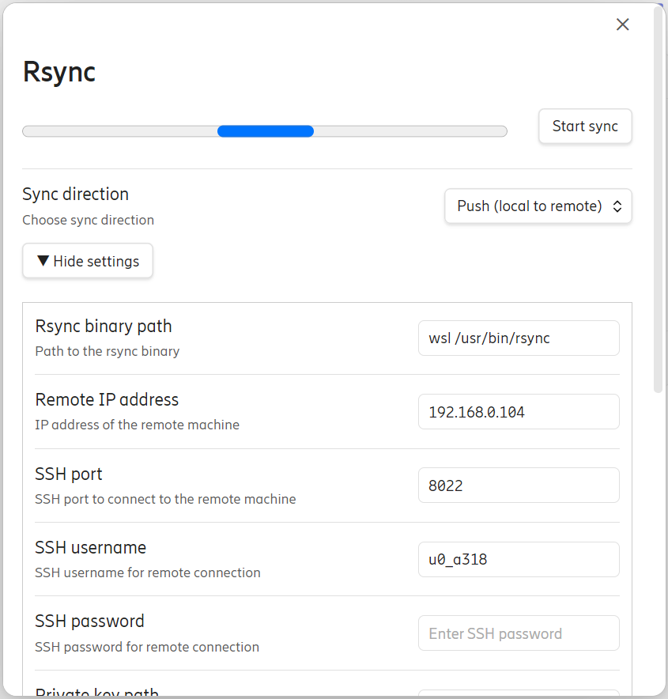Image resolution: width=668 pixels, height=699 pixels.
Task: Click the 'SSH port' label
Action: tap(69, 474)
